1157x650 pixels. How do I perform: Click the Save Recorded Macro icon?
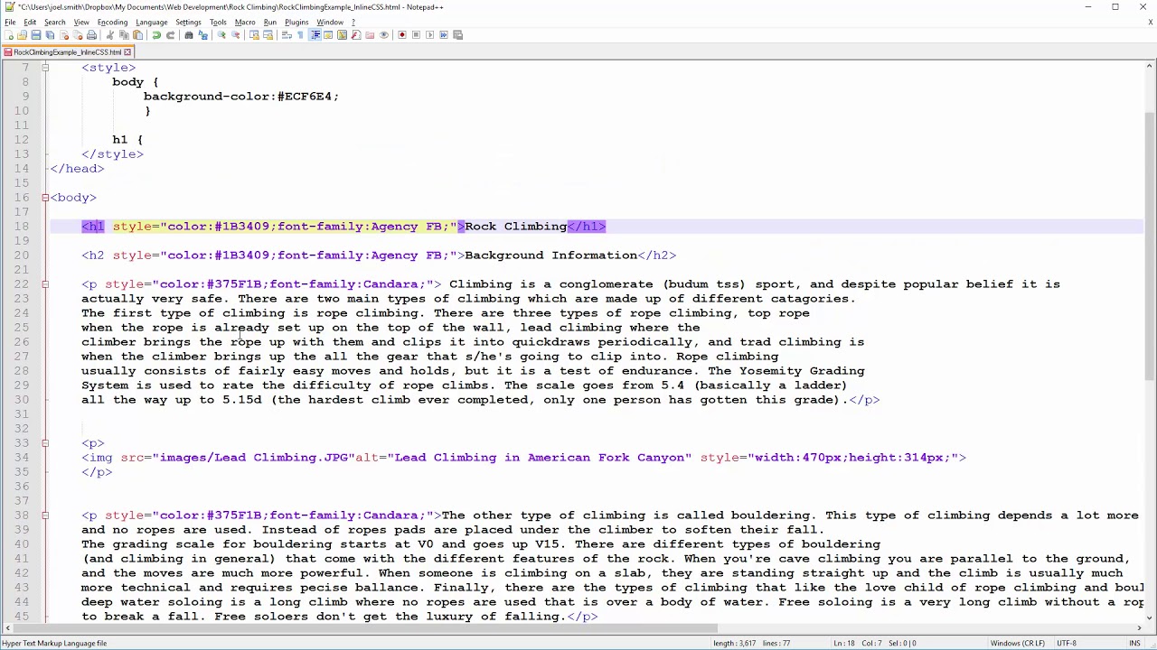click(457, 35)
